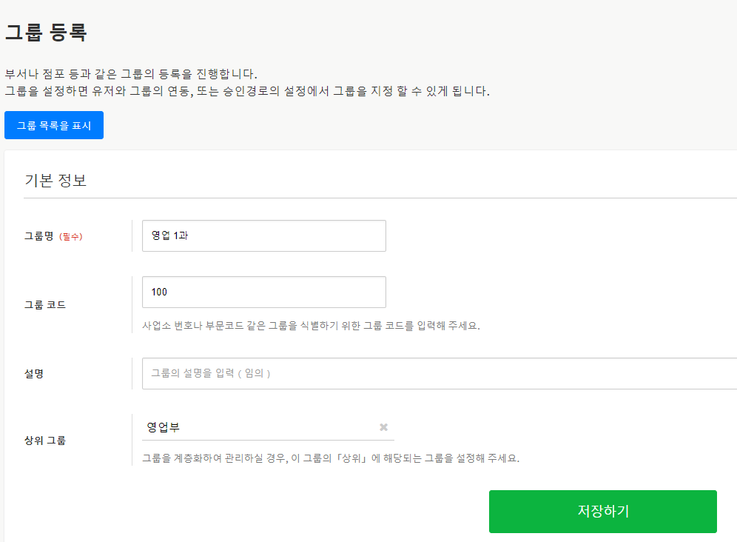Click the helper text under 상위 그룹 dropdown
Viewport: 737px width, 542px height.
tap(330, 458)
